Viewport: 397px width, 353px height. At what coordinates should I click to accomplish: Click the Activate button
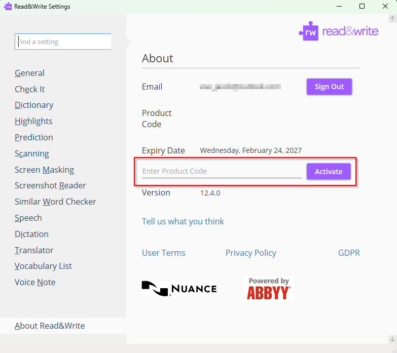point(329,172)
